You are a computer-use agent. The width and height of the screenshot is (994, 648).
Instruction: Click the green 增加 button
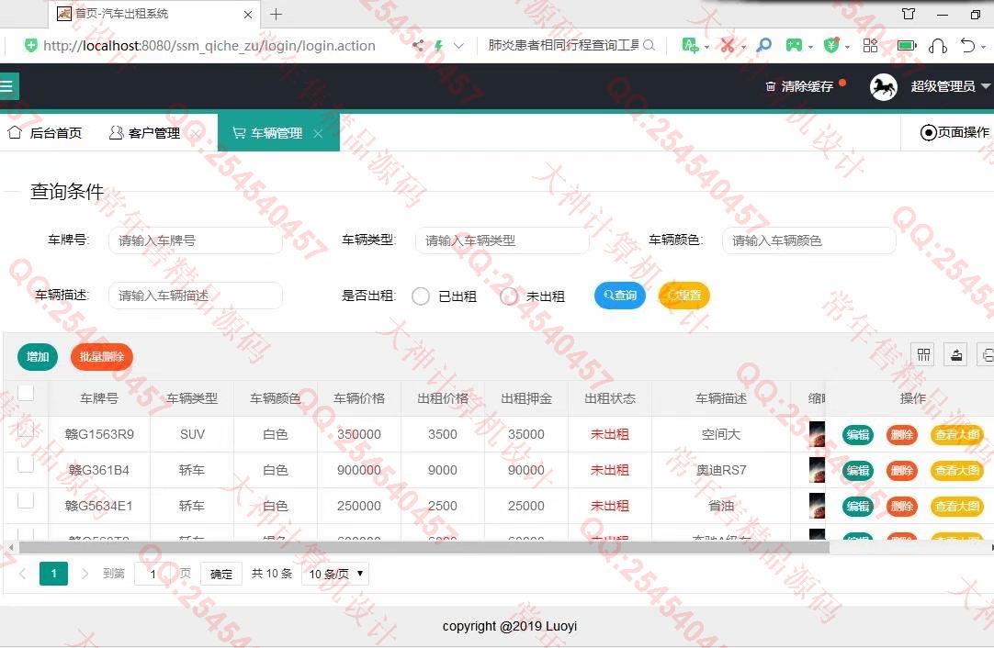tap(38, 357)
